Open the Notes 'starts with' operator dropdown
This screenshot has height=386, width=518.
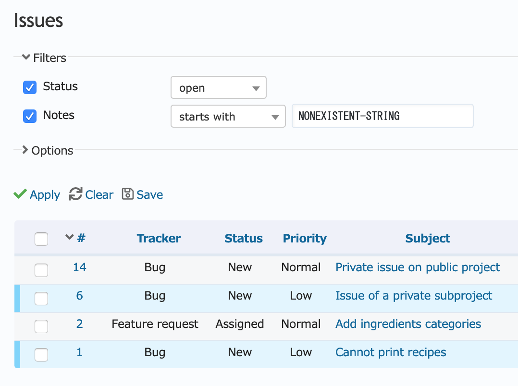pyautogui.click(x=228, y=117)
